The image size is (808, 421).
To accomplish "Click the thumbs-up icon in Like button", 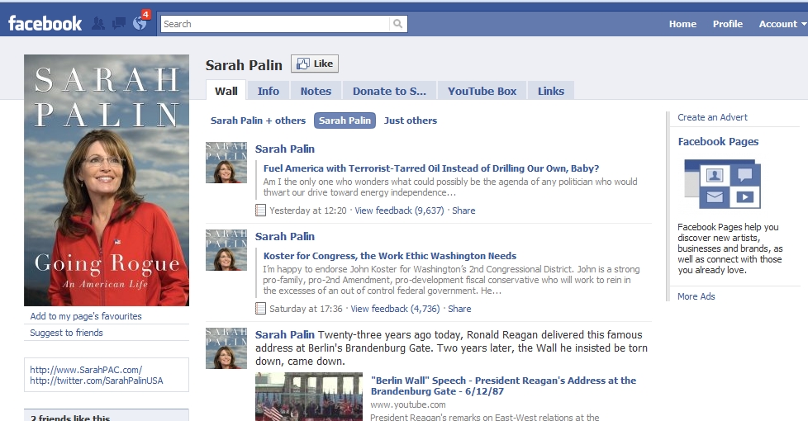I will pyautogui.click(x=302, y=64).
